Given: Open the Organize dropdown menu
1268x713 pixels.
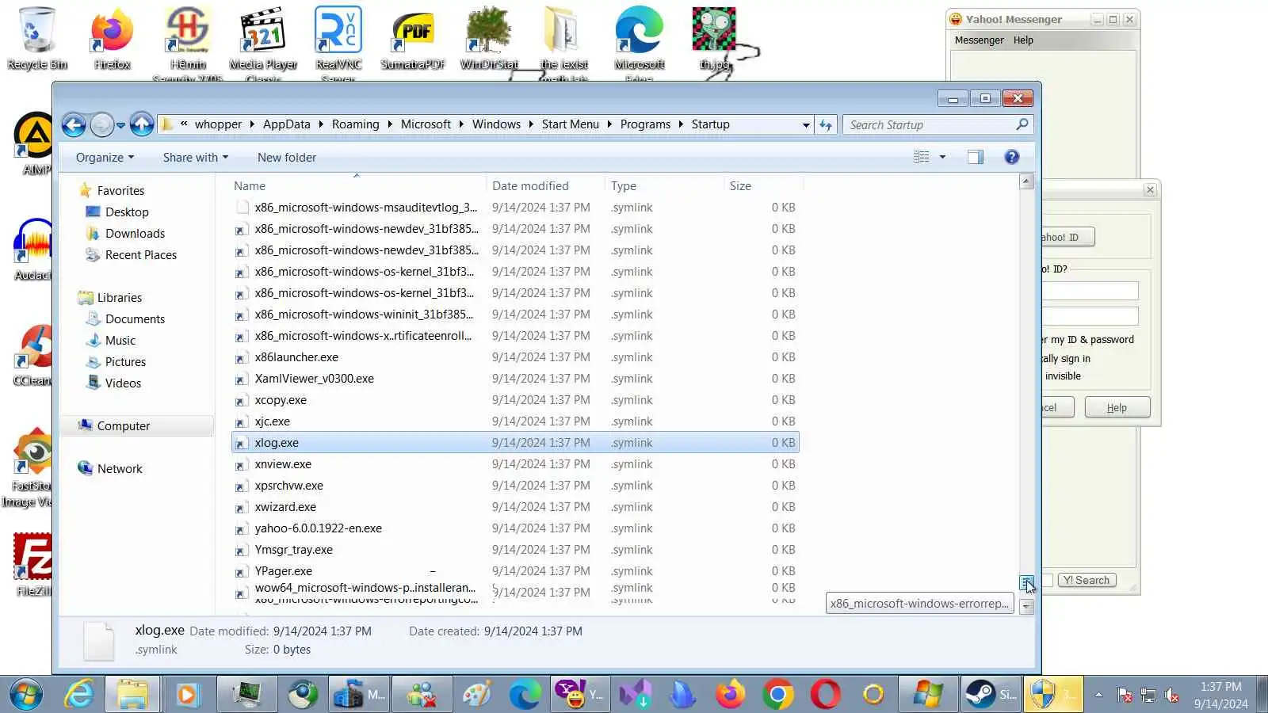Looking at the screenshot, I should pyautogui.click(x=105, y=158).
